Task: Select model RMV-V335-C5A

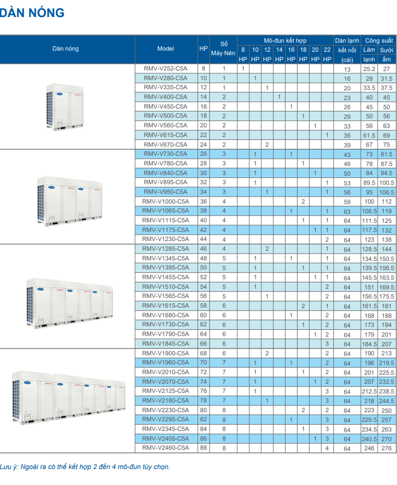Action: (166, 87)
